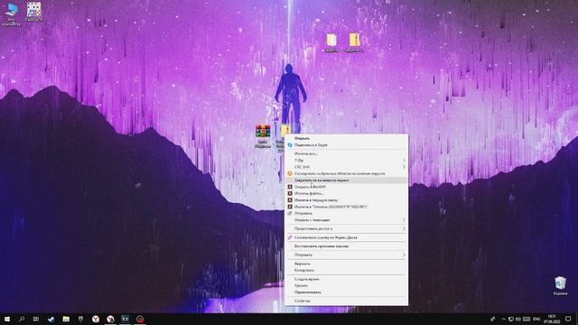
Task: Open File Explorer from the taskbar
Action: point(66,319)
